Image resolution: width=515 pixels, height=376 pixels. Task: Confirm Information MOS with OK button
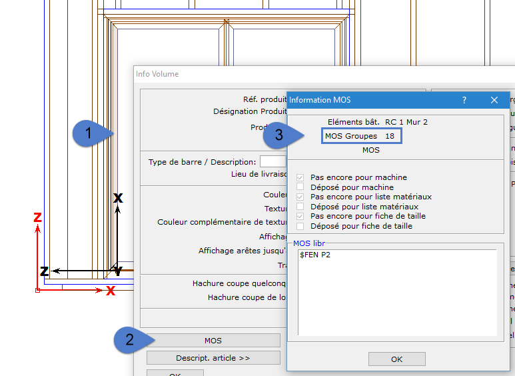396,359
